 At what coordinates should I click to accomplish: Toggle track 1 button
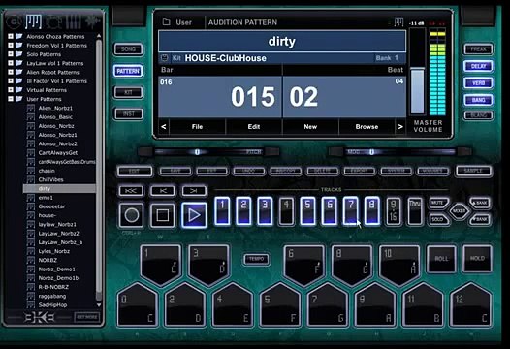[222, 210]
